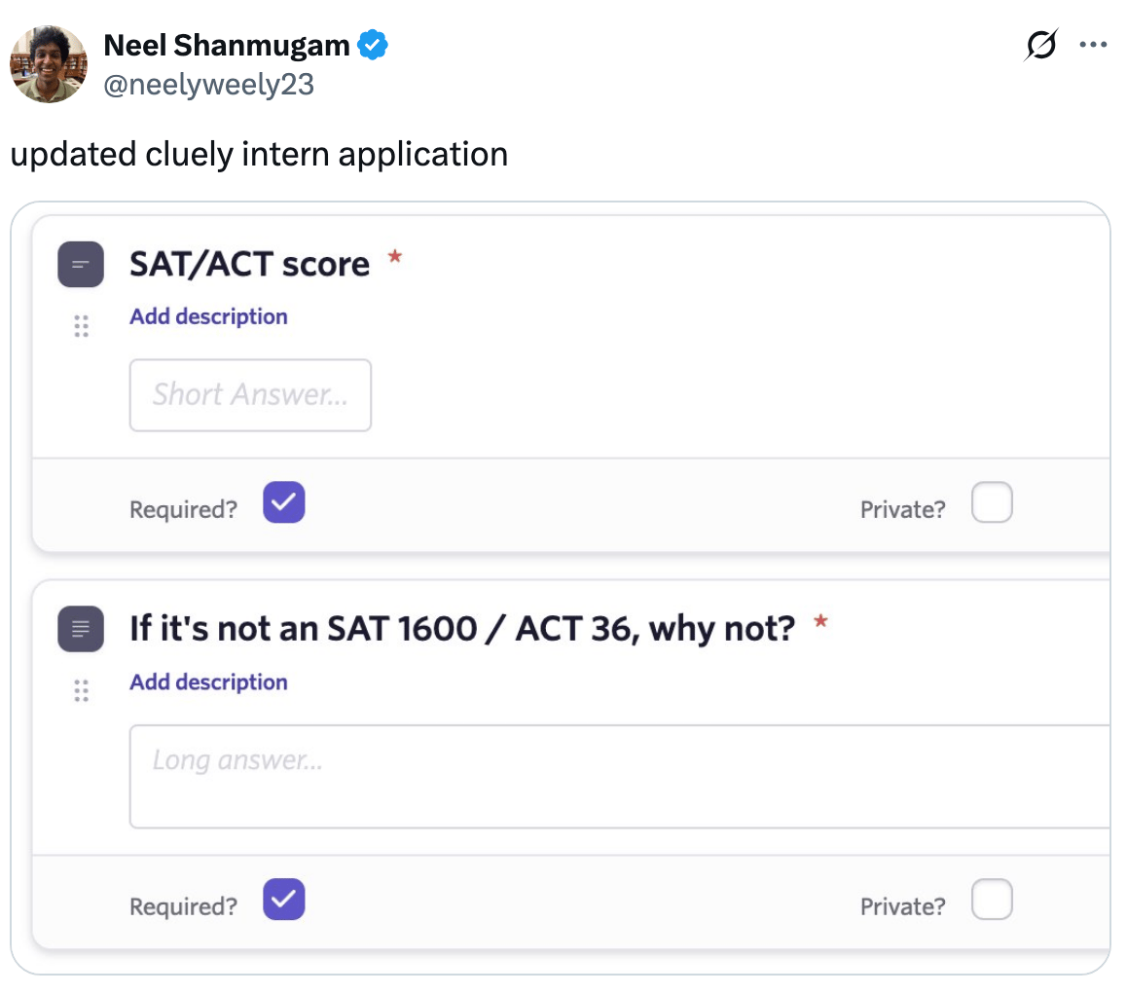
Task: Click the long answer type icon beside second question
Action: tap(81, 628)
